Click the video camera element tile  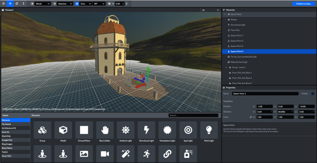coord(105,154)
